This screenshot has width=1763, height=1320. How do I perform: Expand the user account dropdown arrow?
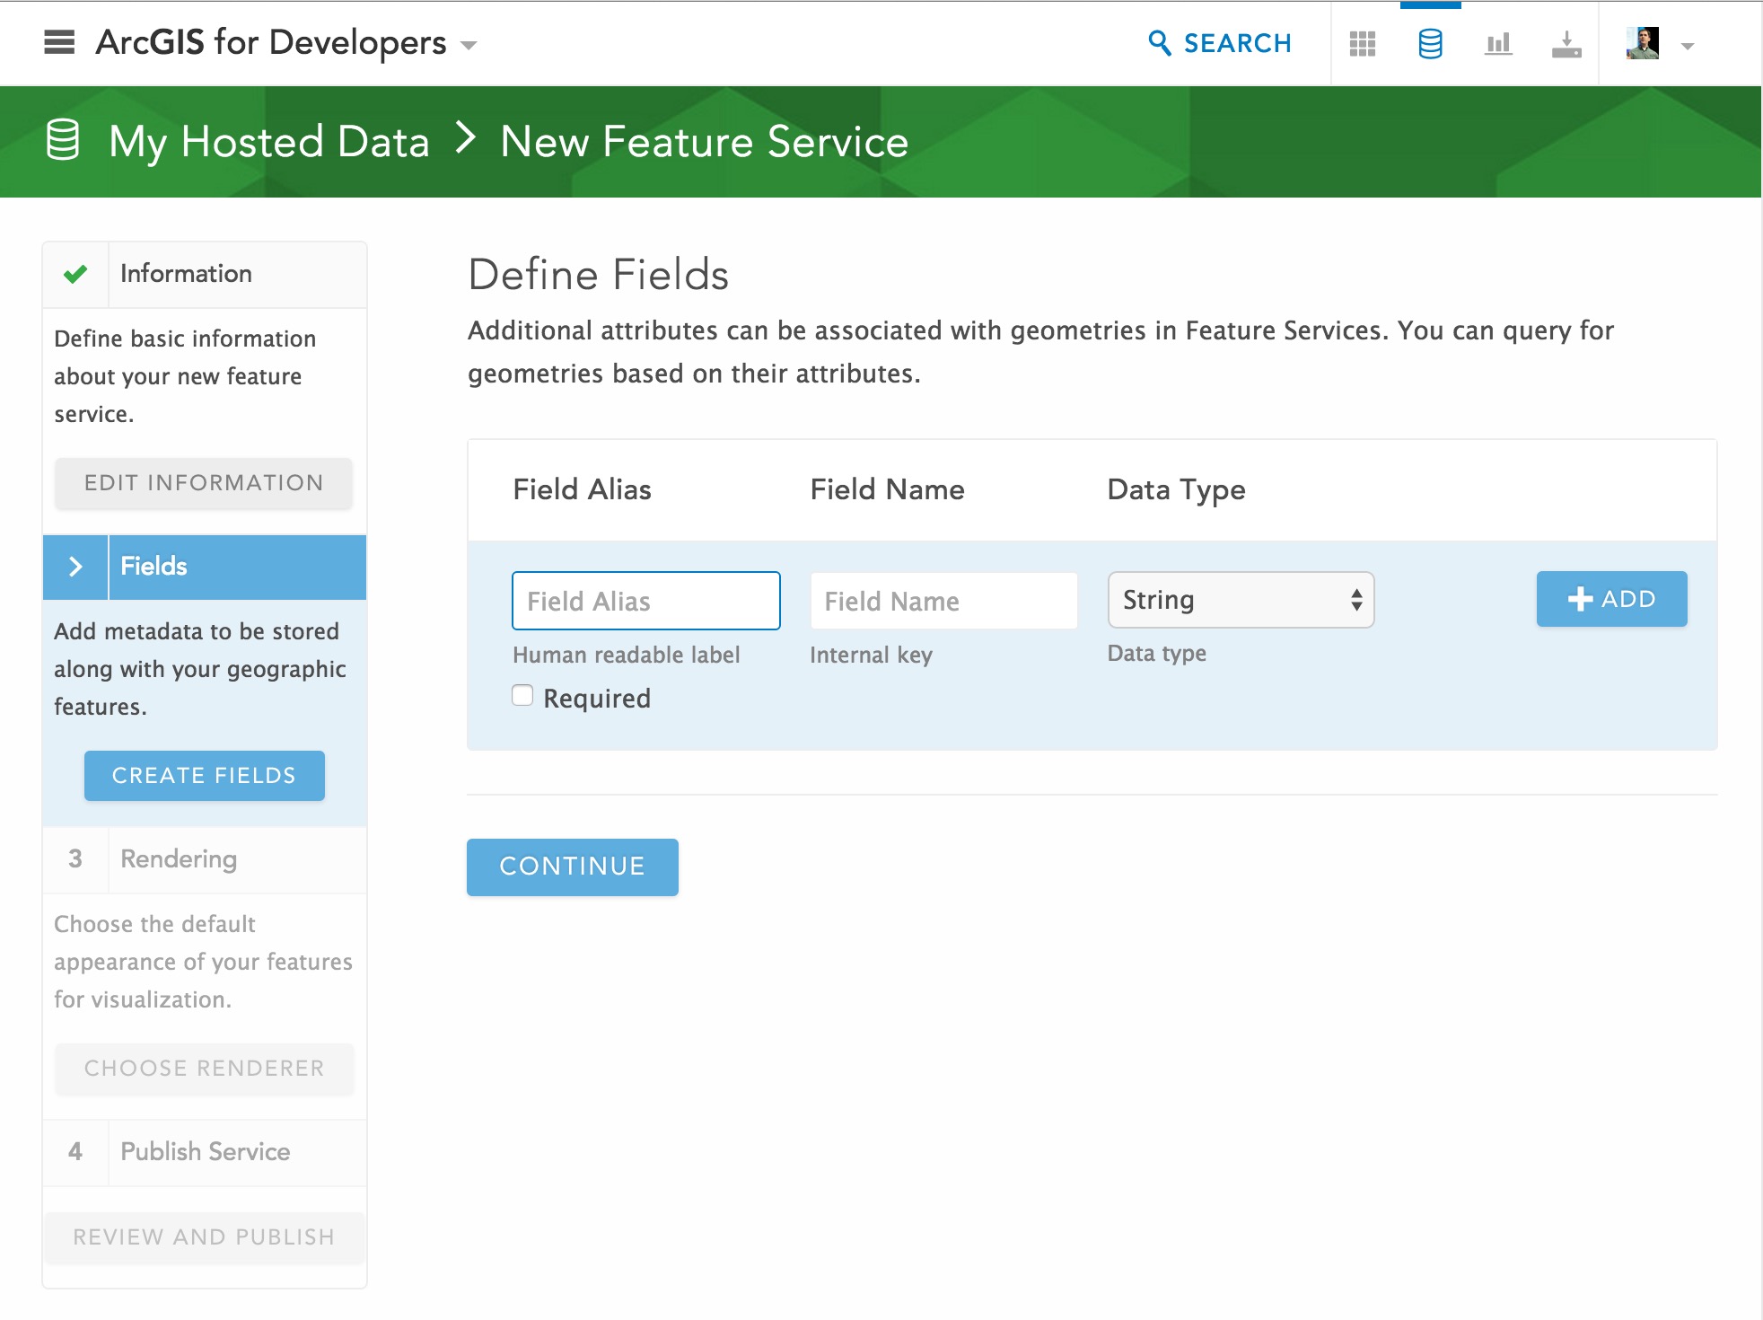point(1688,46)
